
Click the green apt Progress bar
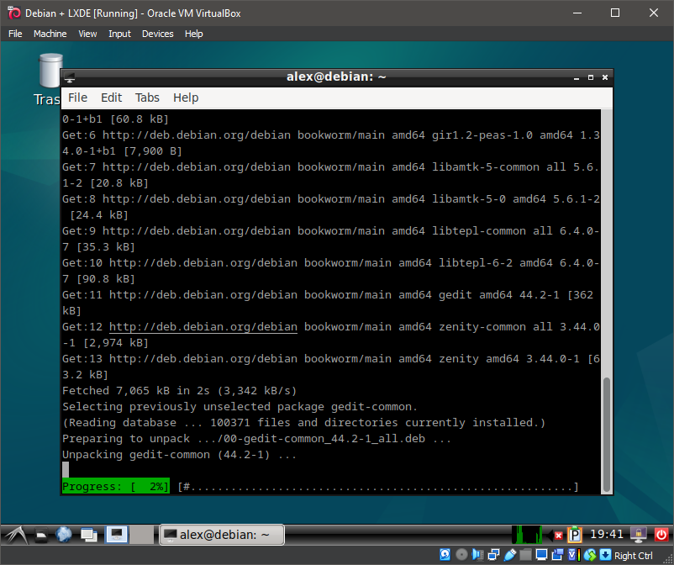pyautogui.click(x=114, y=486)
